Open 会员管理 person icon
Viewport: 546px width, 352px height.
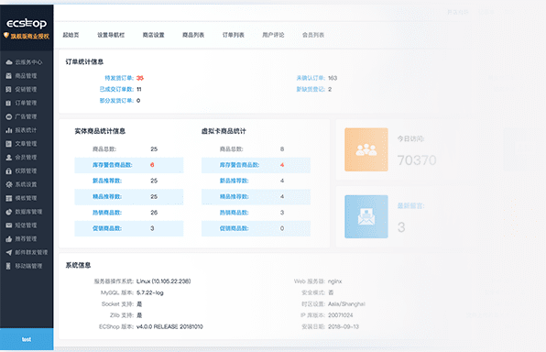coord(9,157)
